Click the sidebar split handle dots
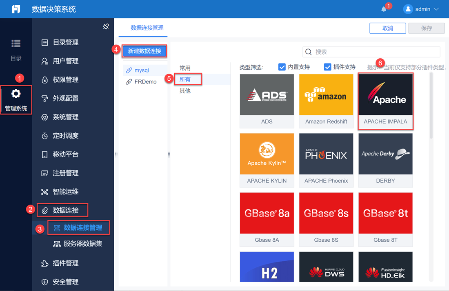The width and height of the screenshot is (449, 291). coord(116,154)
